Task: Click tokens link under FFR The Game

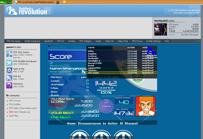Action: click(29, 55)
